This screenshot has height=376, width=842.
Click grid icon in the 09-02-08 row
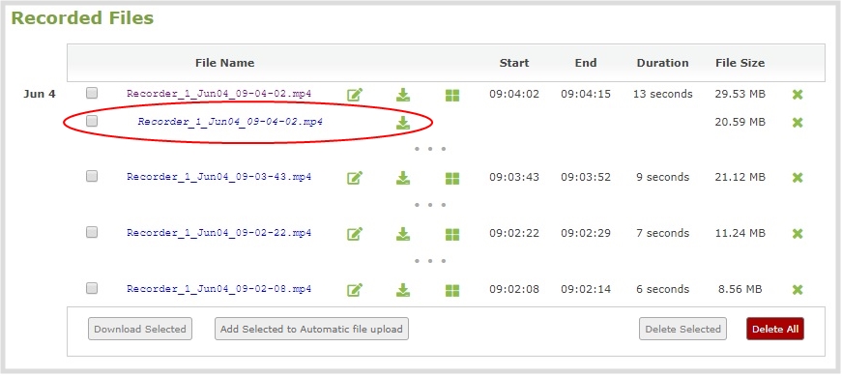(x=452, y=291)
